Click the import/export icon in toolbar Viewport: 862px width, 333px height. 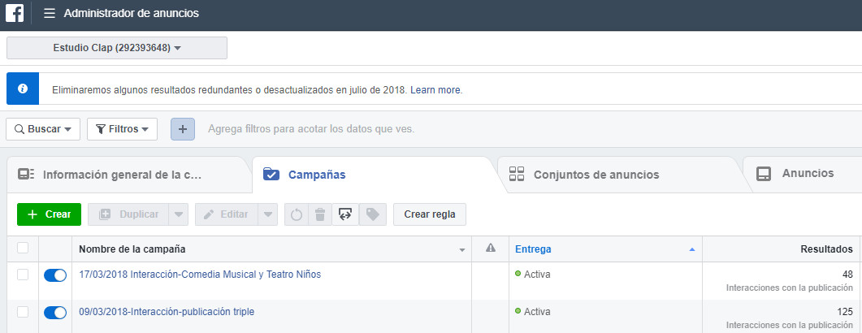(x=345, y=214)
